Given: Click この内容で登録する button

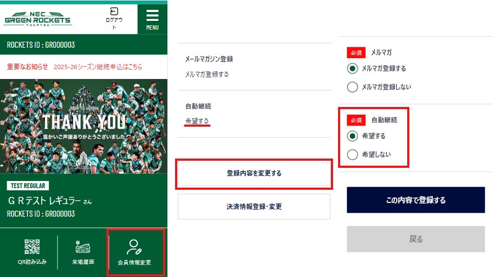Looking at the screenshot, I should click(416, 200).
